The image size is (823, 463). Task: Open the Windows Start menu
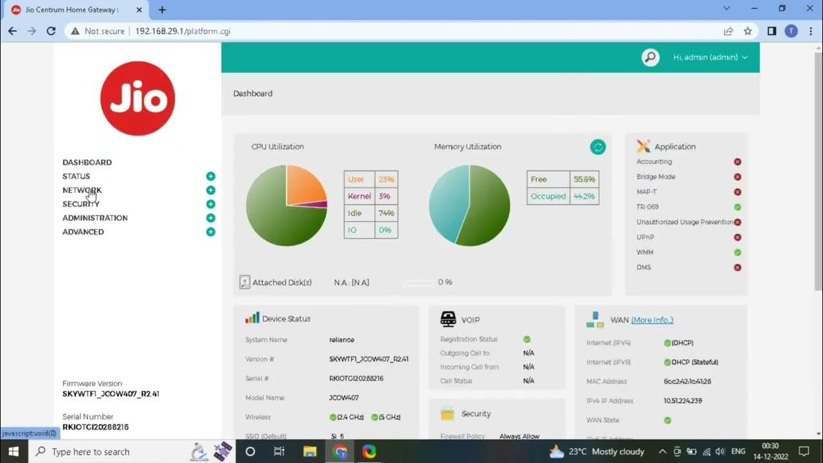point(14,451)
